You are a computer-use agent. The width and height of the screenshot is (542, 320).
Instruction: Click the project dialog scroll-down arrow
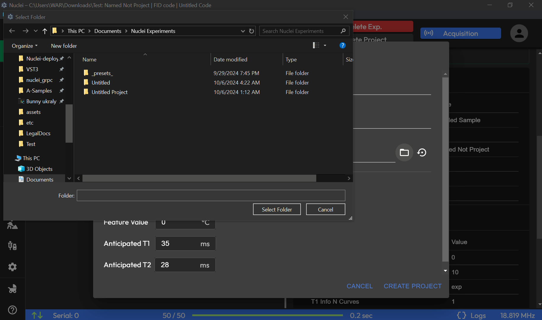(x=445, y=271)
